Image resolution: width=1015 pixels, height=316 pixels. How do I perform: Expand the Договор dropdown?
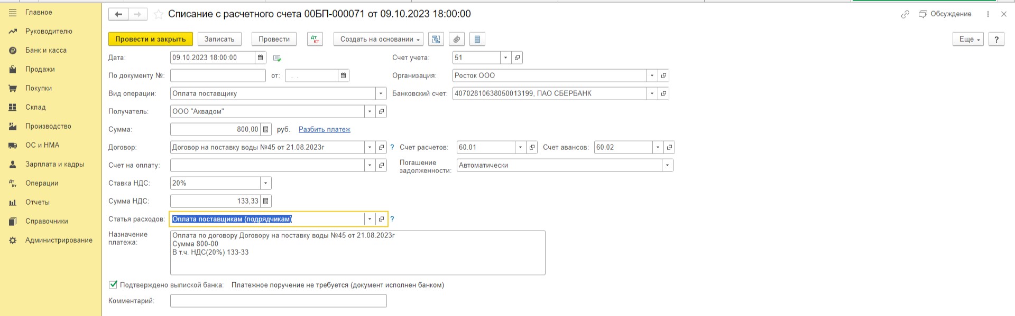pos(370,147)
